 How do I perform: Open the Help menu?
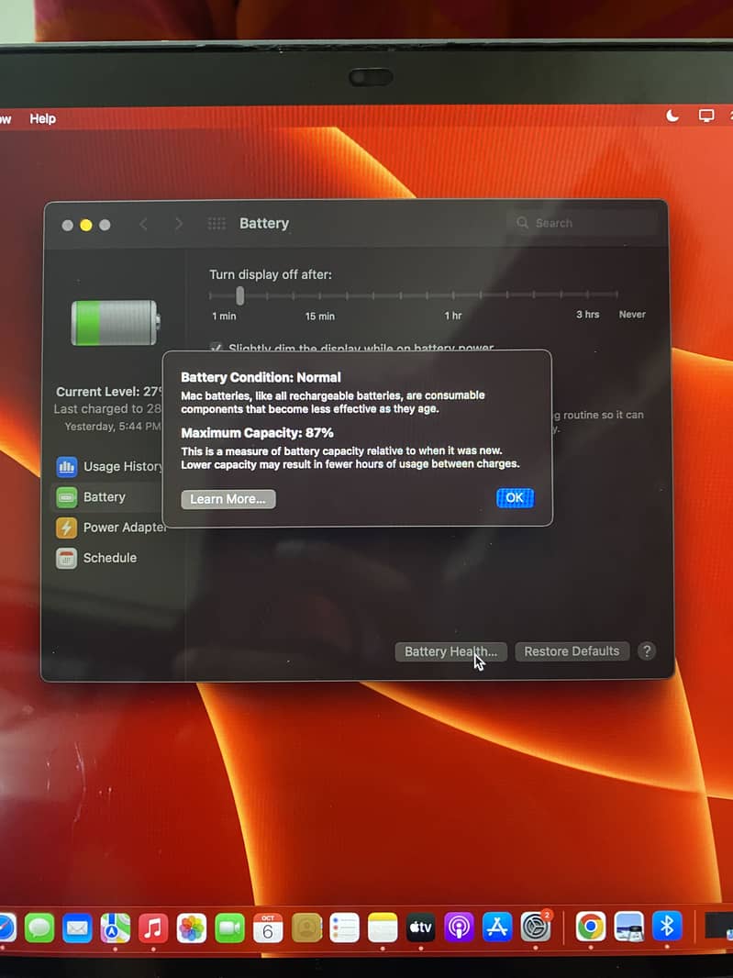43,118
